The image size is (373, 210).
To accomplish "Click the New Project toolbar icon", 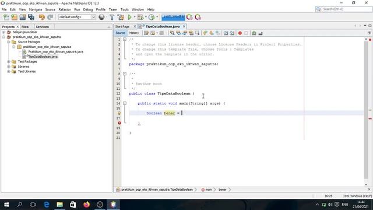I will 14,17.
